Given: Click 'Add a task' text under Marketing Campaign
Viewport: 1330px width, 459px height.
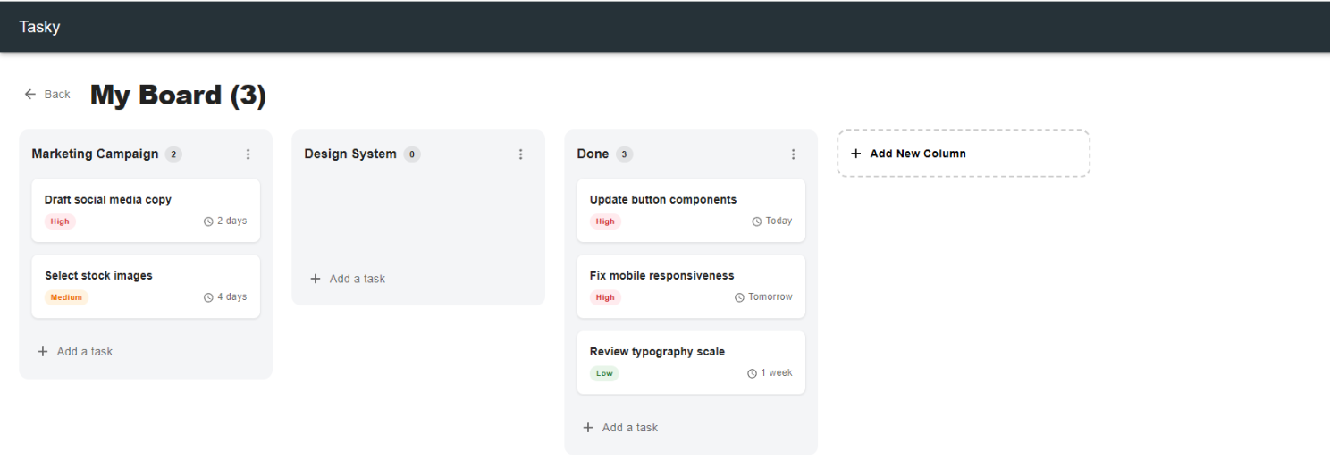Looking at the screenshot, I should [85, 351].
